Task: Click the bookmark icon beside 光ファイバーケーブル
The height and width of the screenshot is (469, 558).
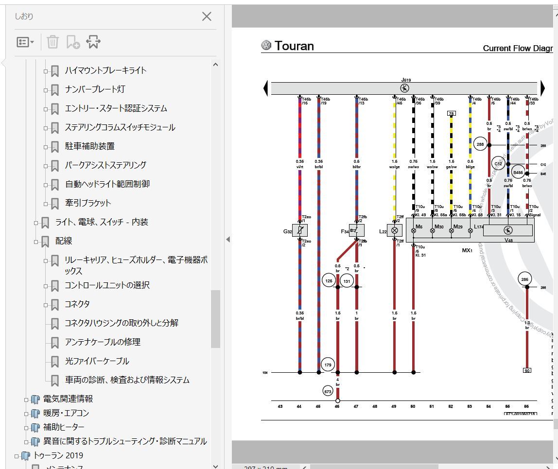Action: 55,362
